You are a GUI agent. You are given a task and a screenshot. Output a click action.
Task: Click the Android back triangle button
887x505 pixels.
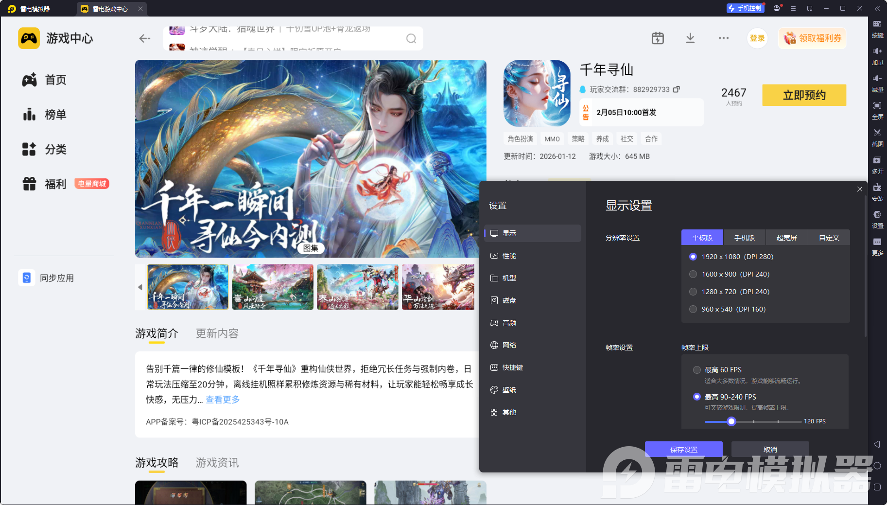877,444
